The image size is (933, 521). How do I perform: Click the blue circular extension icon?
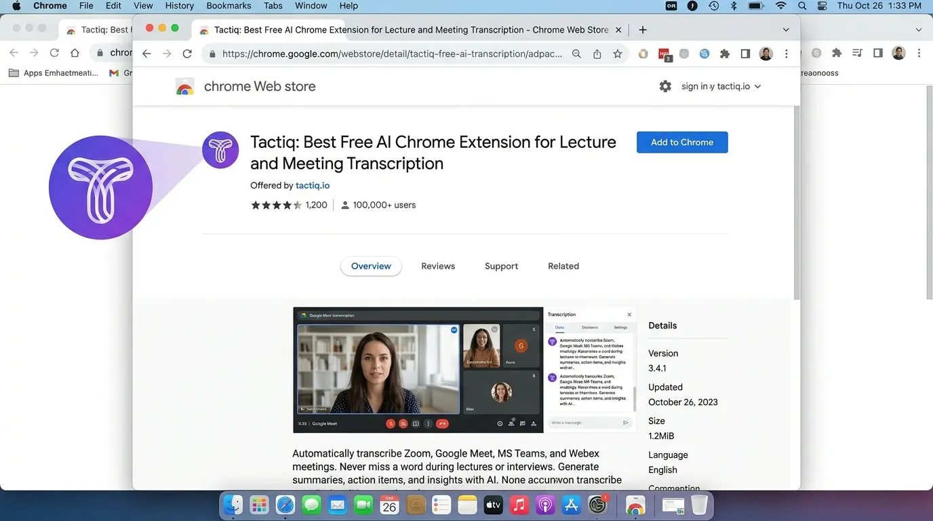click(704, 54)
